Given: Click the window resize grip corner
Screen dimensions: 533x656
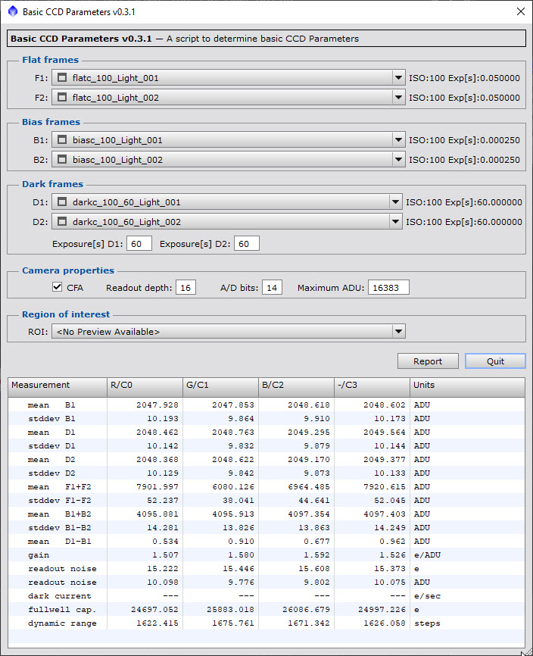Looking at the screenshot, I should pyautogui.click(x=528, y=651).
